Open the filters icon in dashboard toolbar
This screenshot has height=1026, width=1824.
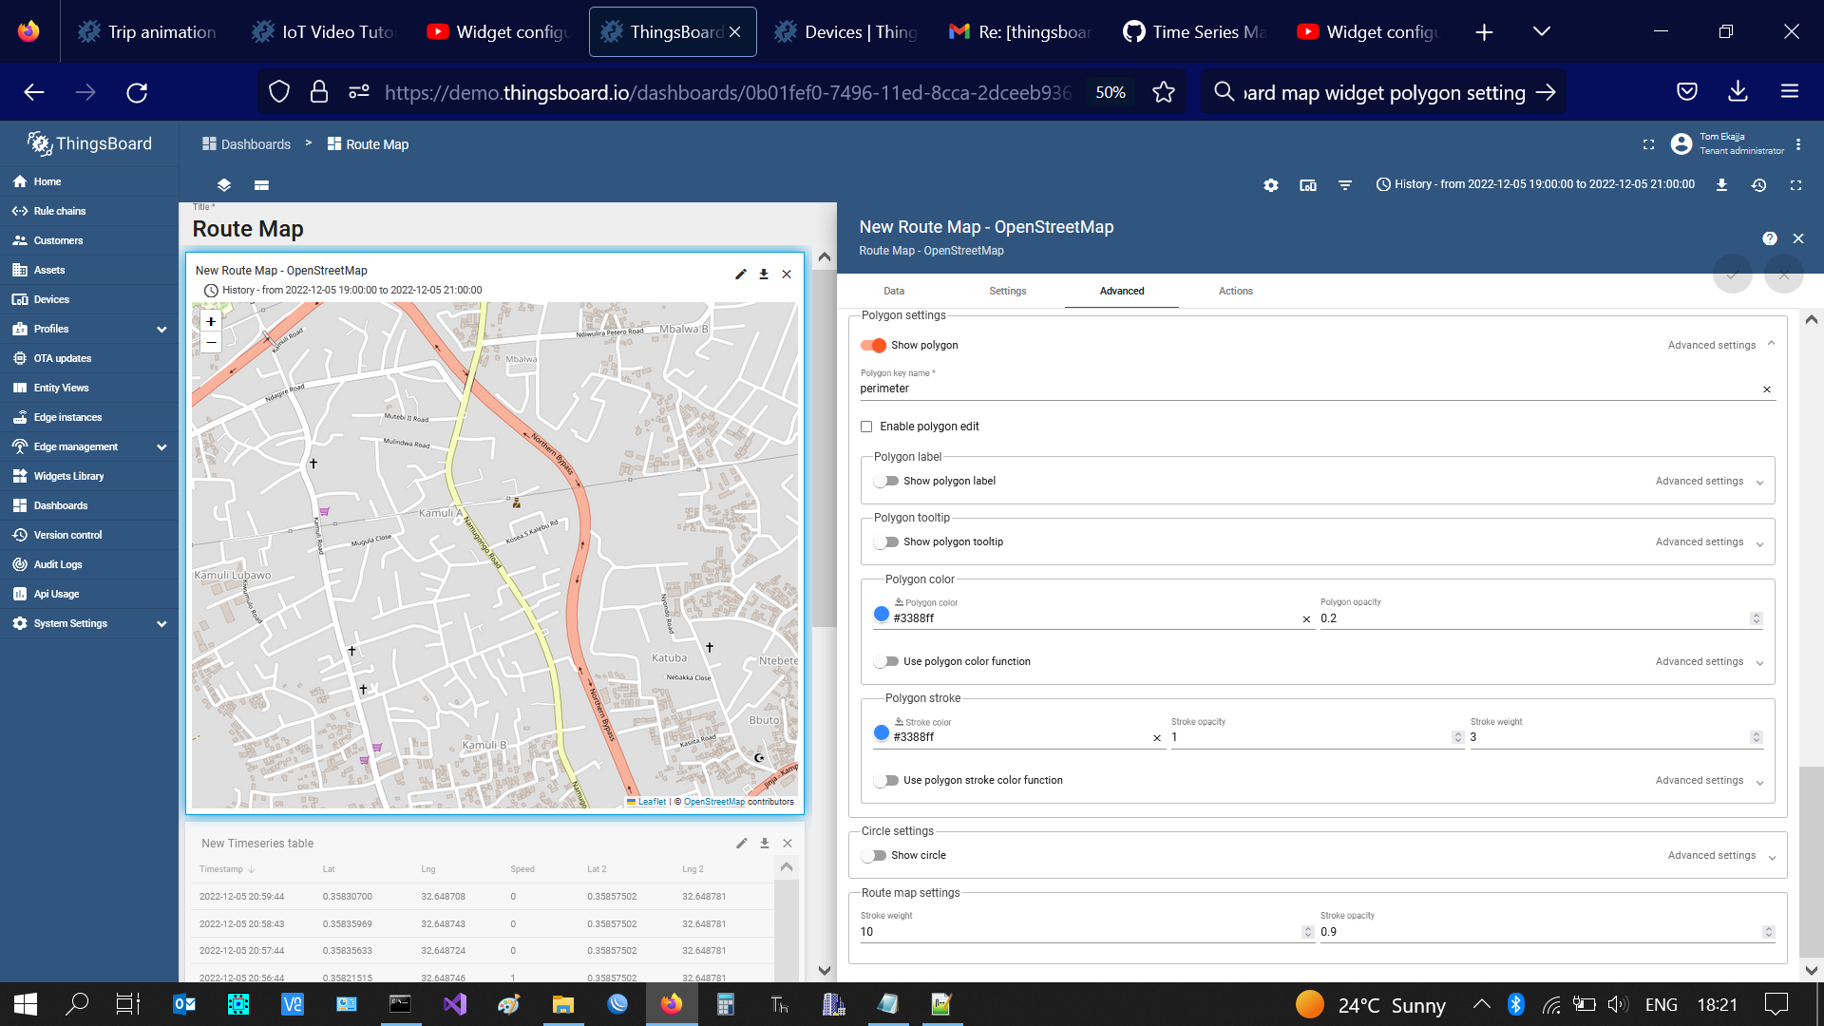[1345, 185]
